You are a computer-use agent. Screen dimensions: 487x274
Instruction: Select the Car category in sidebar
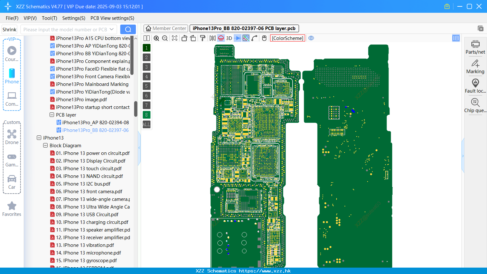(x=12, y=182)
